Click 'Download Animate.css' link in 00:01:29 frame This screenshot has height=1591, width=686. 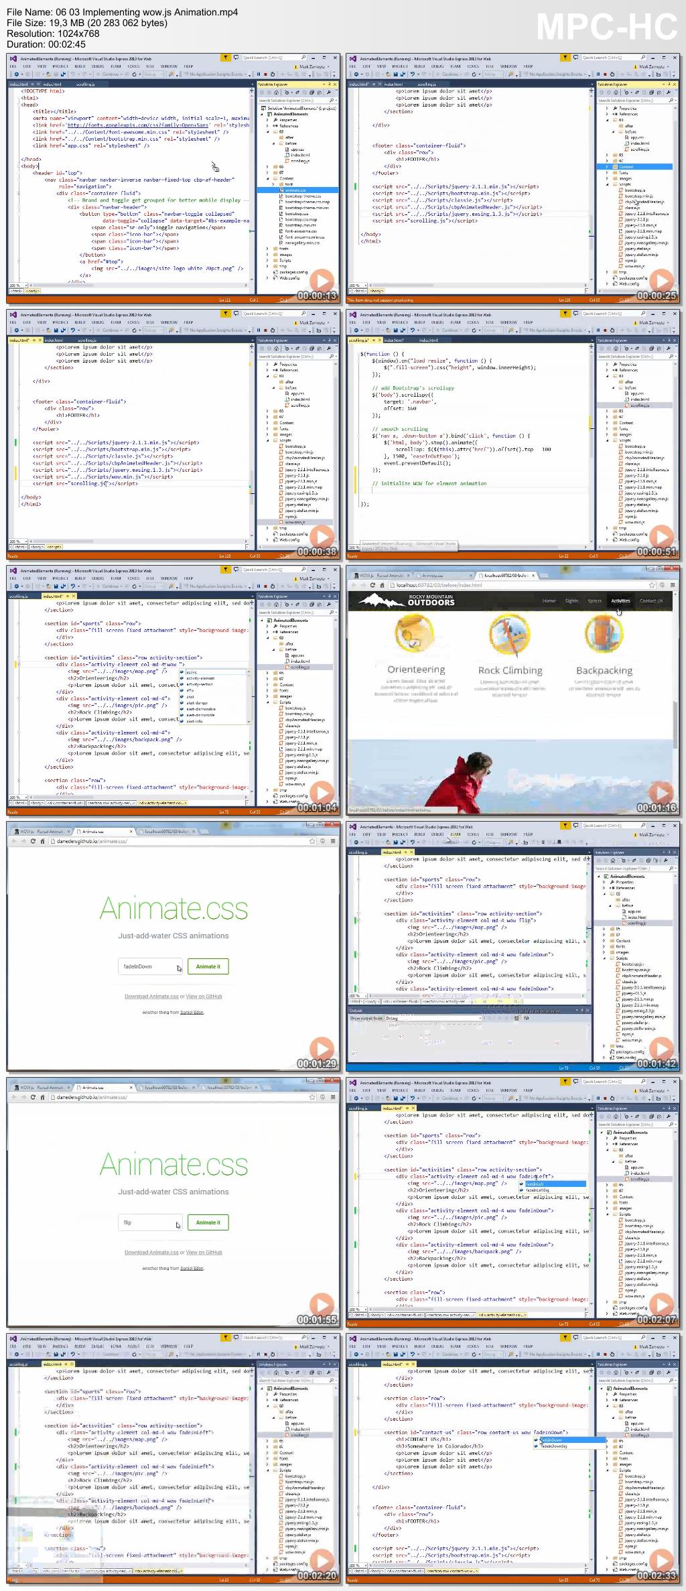(151, 997)
